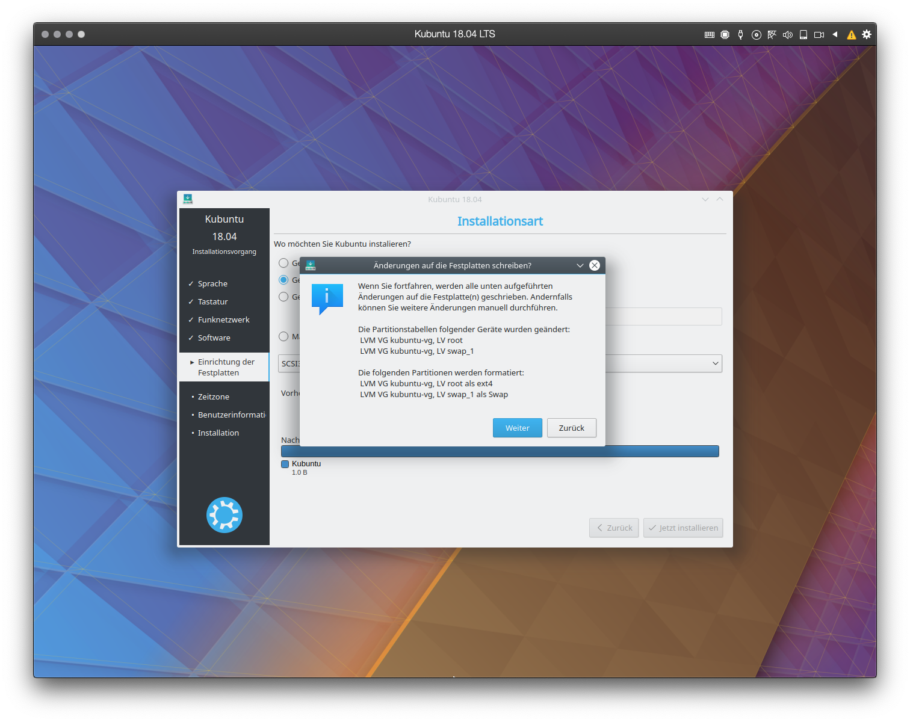Open the USB devices icon in VM toolbar
The height and width of the screenshot is (722, 910).
tap(741, 35)
